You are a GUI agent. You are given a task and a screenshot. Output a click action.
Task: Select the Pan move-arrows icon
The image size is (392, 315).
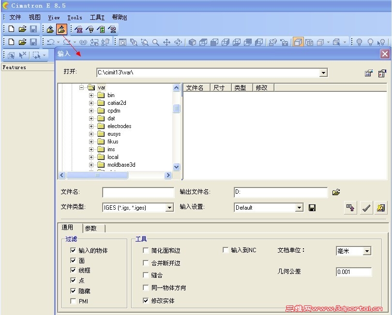point(166,43)
